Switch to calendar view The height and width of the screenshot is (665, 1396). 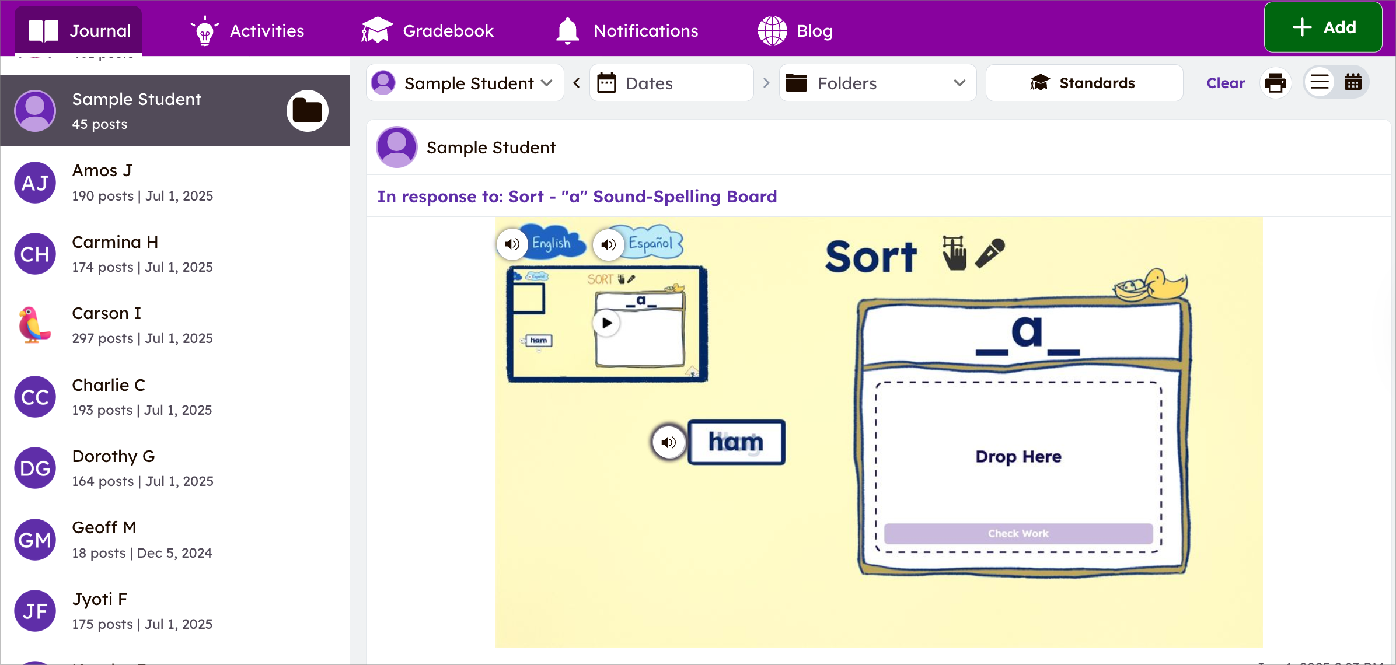1353,83
